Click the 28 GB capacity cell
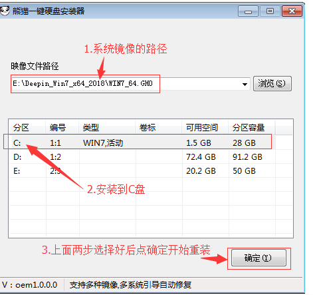This screenshot has height=295, width=313. point(244,143)
